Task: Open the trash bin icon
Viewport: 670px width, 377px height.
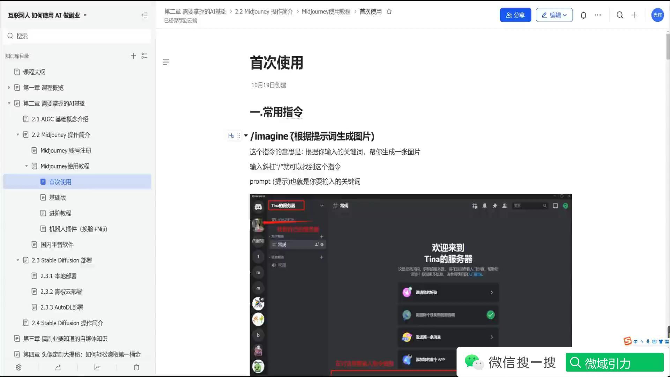Action: click(136, 368)
